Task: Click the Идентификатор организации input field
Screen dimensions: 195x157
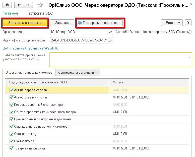Action: 82,40
